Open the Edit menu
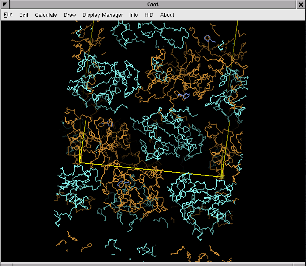The image size is (306, 266). click(x=24, y=15)
